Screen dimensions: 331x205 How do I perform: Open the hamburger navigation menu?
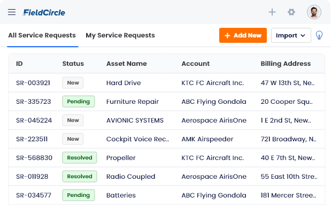pyautogui.click(x=12, y=12)
